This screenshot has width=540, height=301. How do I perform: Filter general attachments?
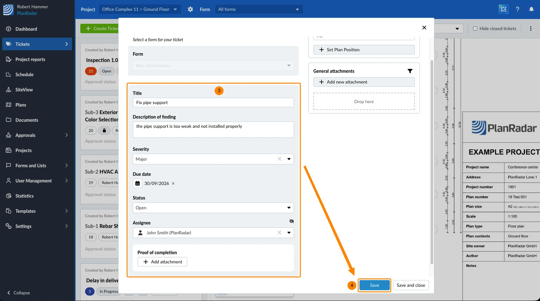point(410,71)
